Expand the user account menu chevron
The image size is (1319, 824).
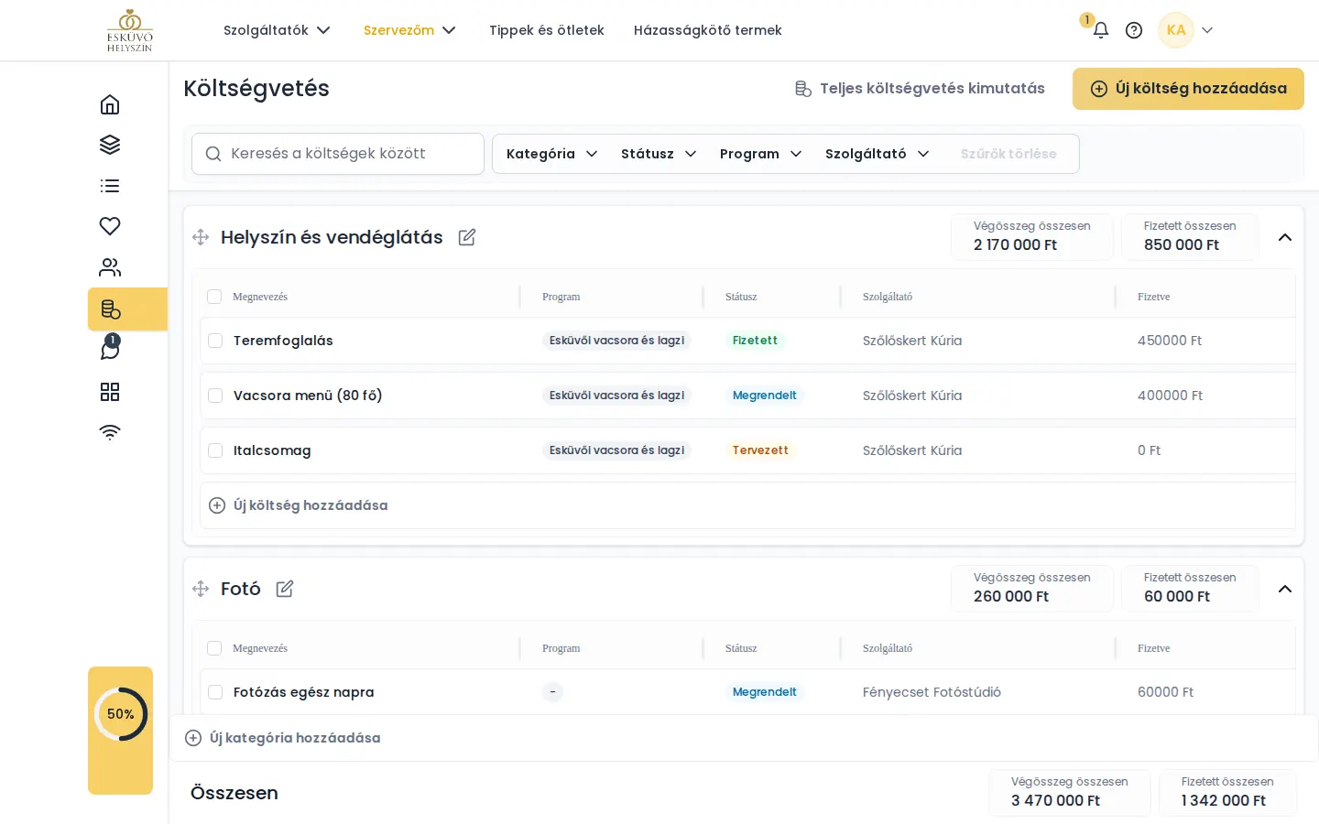[1207, 30]
